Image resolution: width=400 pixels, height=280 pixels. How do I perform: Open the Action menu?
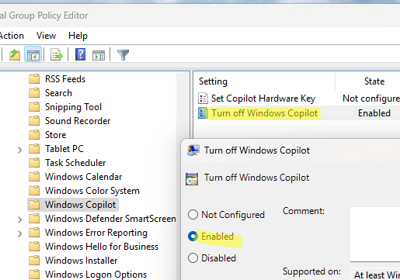[12, 36]
